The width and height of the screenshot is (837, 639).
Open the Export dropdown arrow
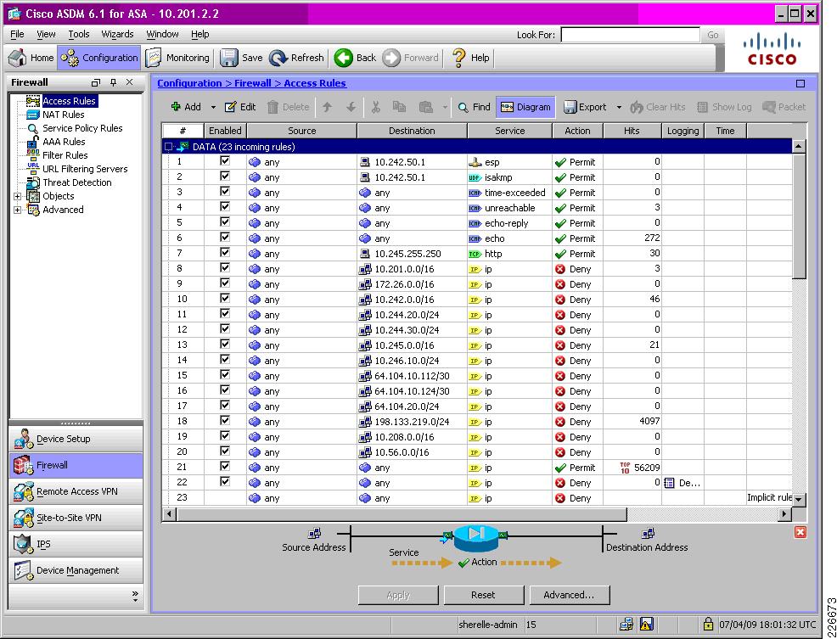[x=619, y=107]
